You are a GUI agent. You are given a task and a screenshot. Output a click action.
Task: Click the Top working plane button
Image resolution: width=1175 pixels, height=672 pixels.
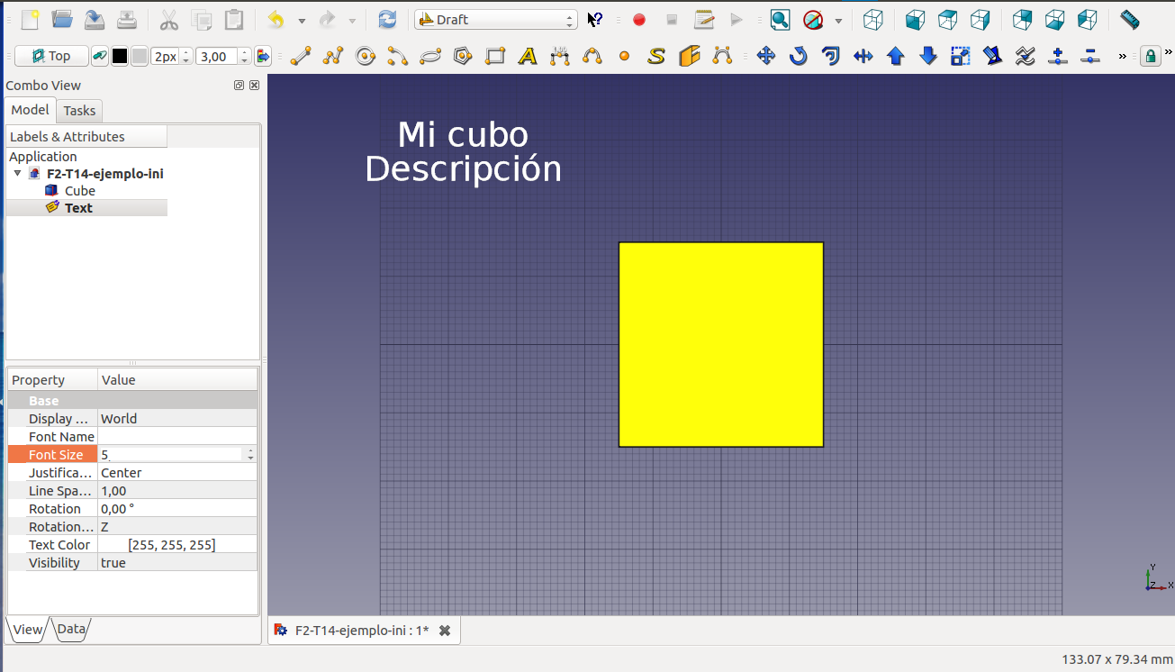coord(51,57)
